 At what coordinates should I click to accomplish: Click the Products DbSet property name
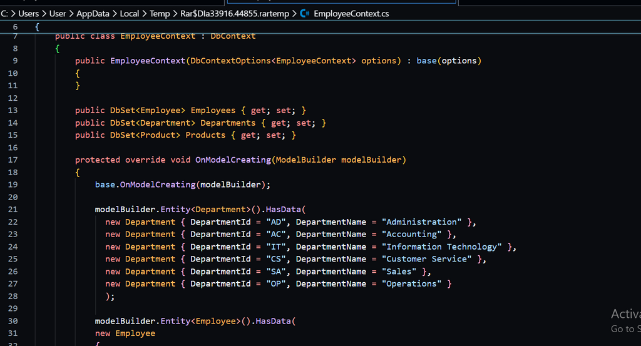tap(205, 135)
